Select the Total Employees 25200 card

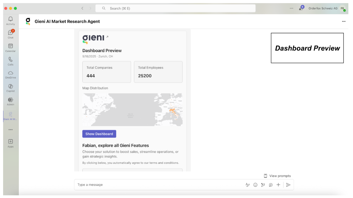(158, 72)
